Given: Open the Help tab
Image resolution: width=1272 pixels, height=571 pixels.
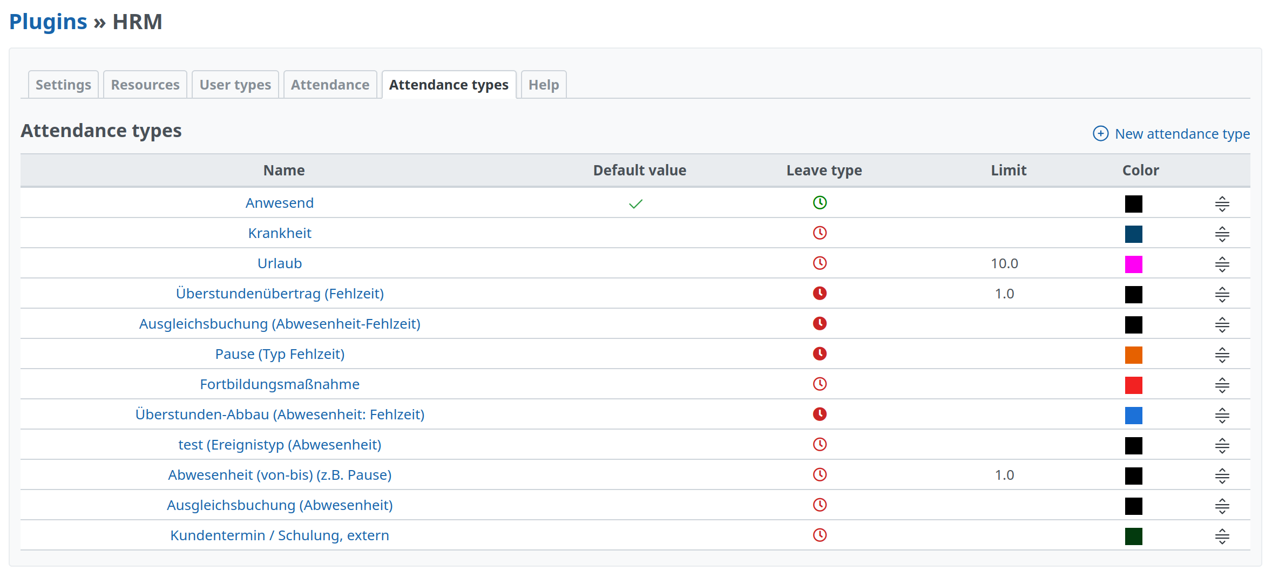Looking at the screenshot, I should click(x=544, y=85).
